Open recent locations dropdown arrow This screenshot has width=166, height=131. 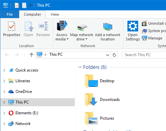click(x=24, y=55)
